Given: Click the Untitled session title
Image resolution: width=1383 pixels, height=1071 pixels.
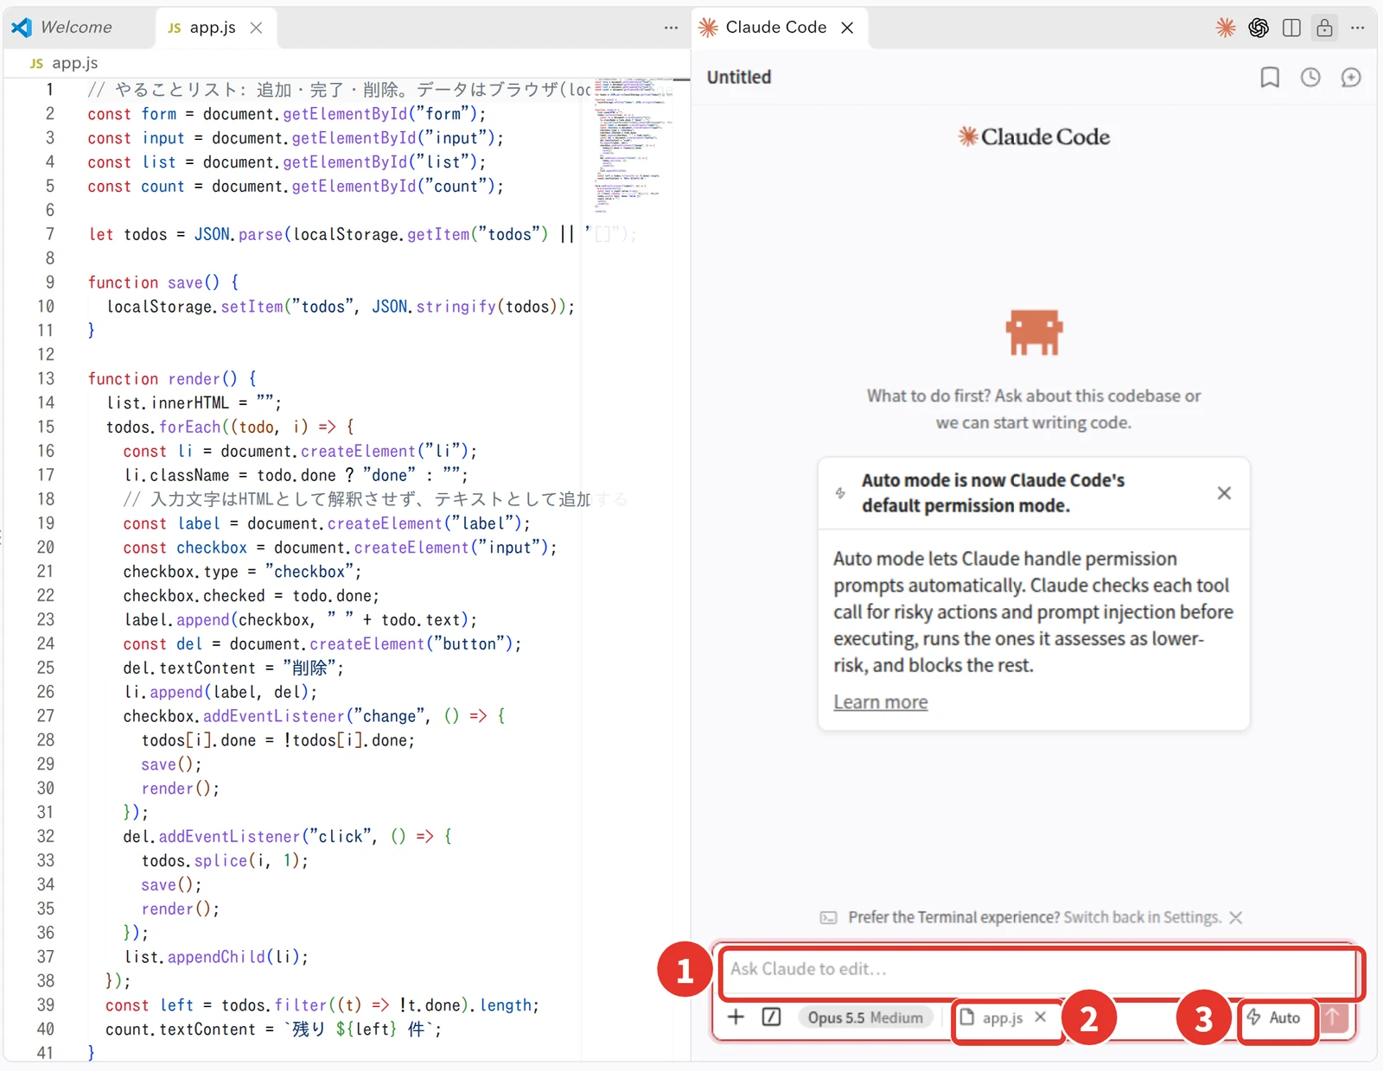Looking at the screenshot, I should point(739,78).
